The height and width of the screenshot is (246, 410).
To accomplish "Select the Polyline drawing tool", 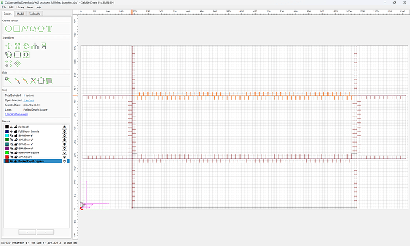I will (25, 29).
